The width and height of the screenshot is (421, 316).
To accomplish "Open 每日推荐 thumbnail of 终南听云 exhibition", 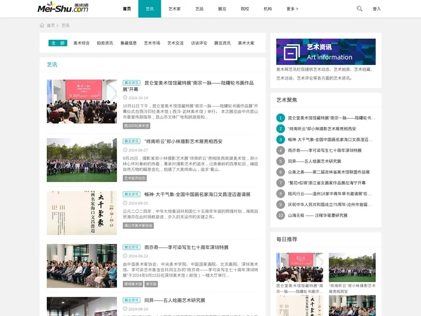I will [x=352, y=267].
